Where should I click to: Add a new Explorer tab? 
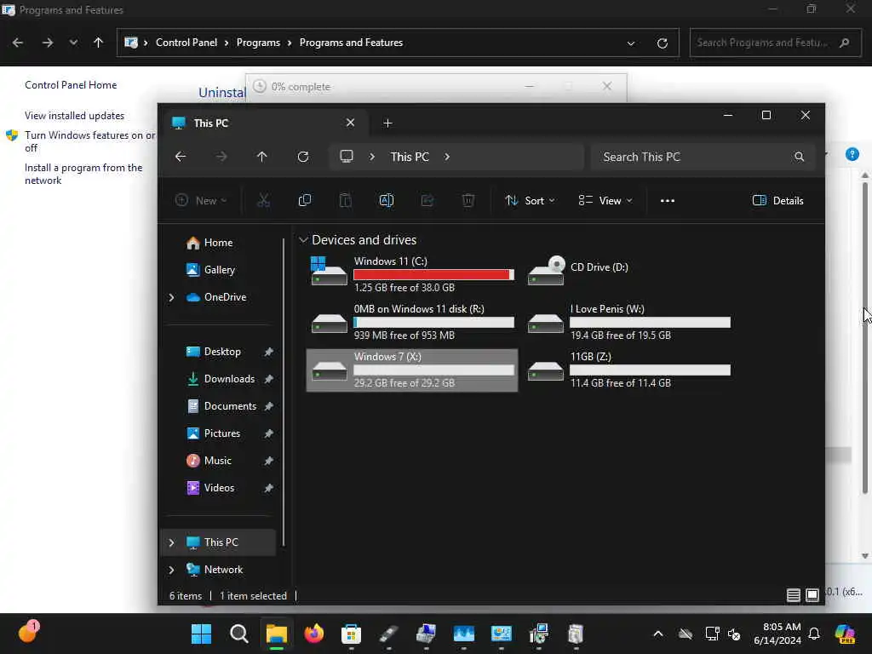tap(387, 123)
